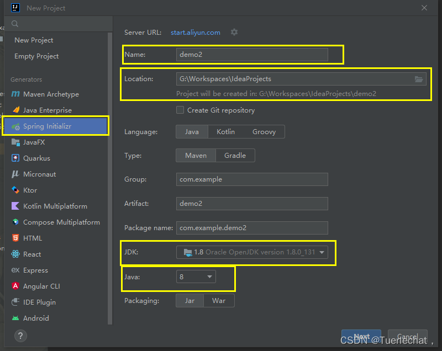Open the JDK version dropdown
The height and width of the screenshot is (351, 442).
pos(252,252)
